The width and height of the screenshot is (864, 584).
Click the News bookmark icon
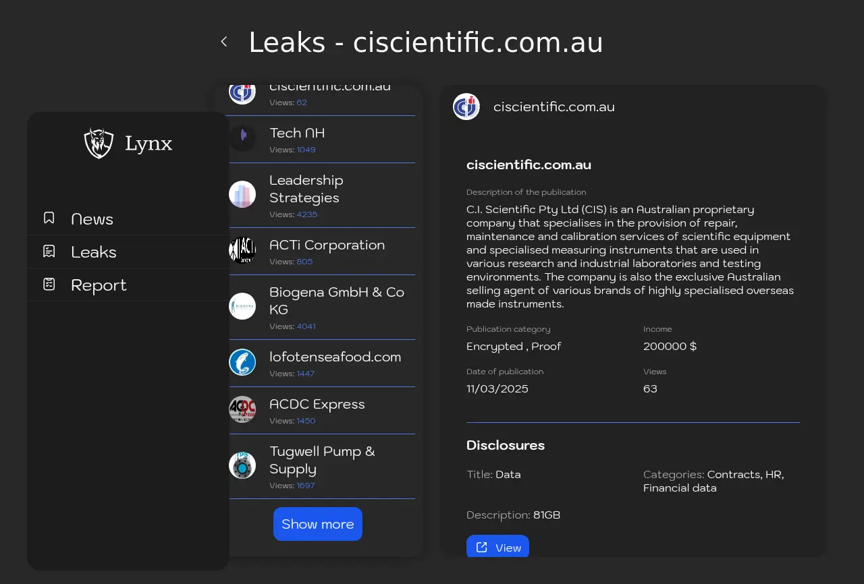[49, 218]
